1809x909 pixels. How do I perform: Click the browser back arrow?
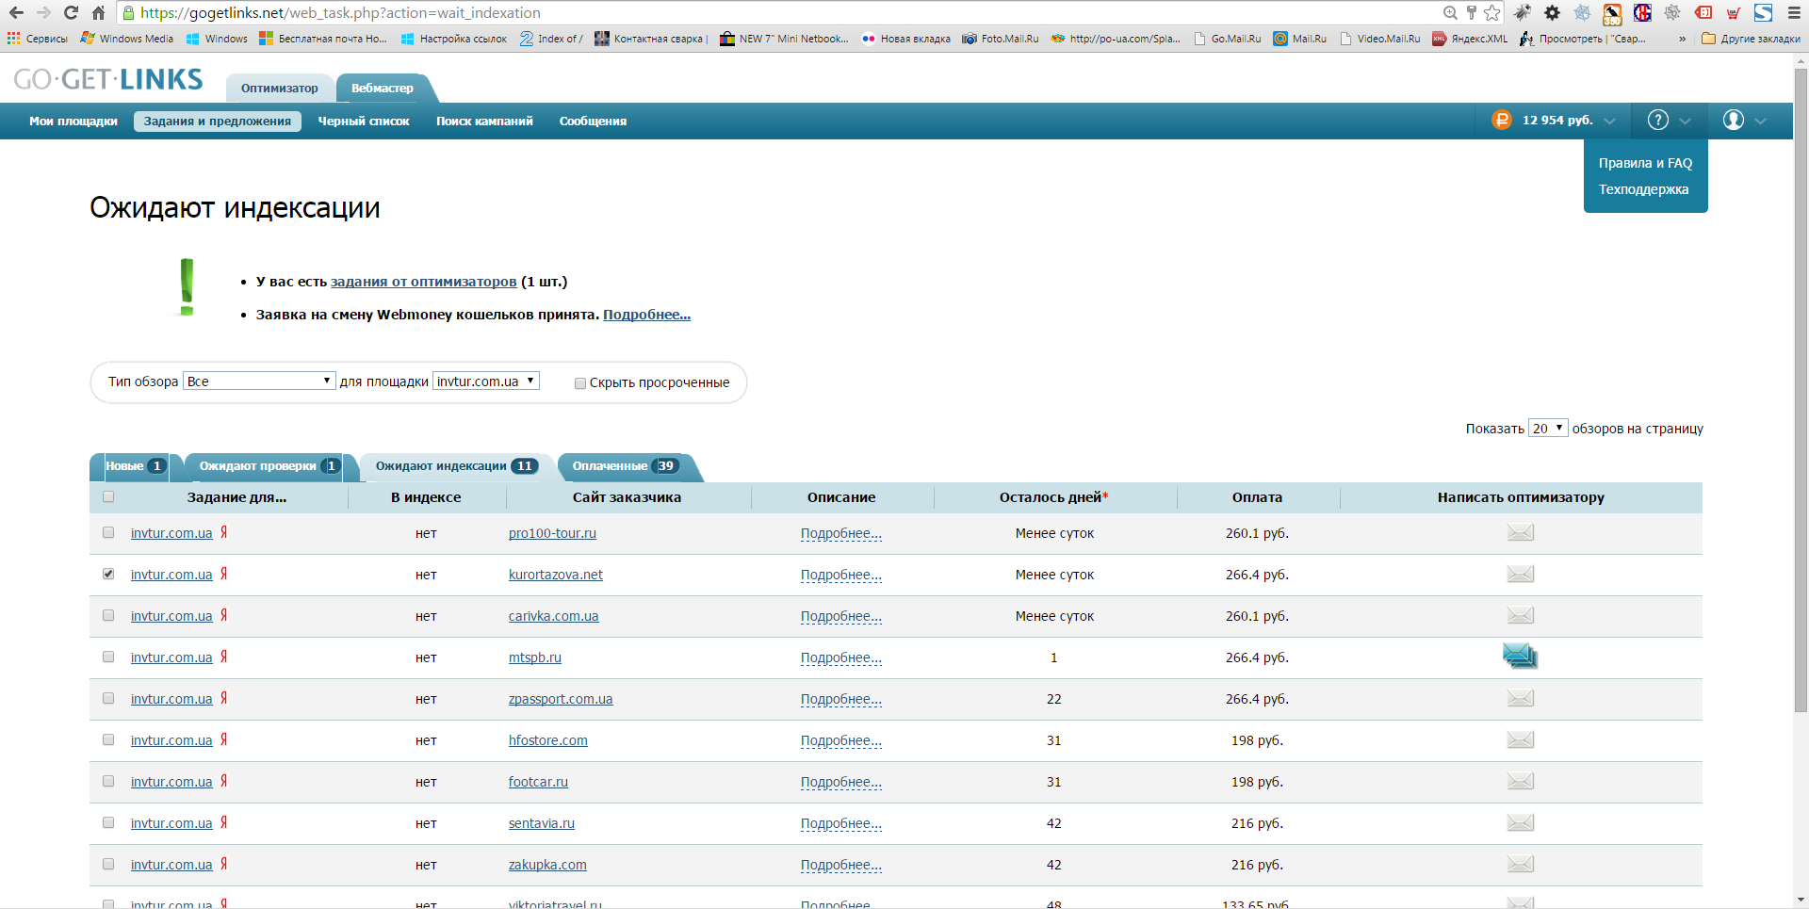[16, 12]
